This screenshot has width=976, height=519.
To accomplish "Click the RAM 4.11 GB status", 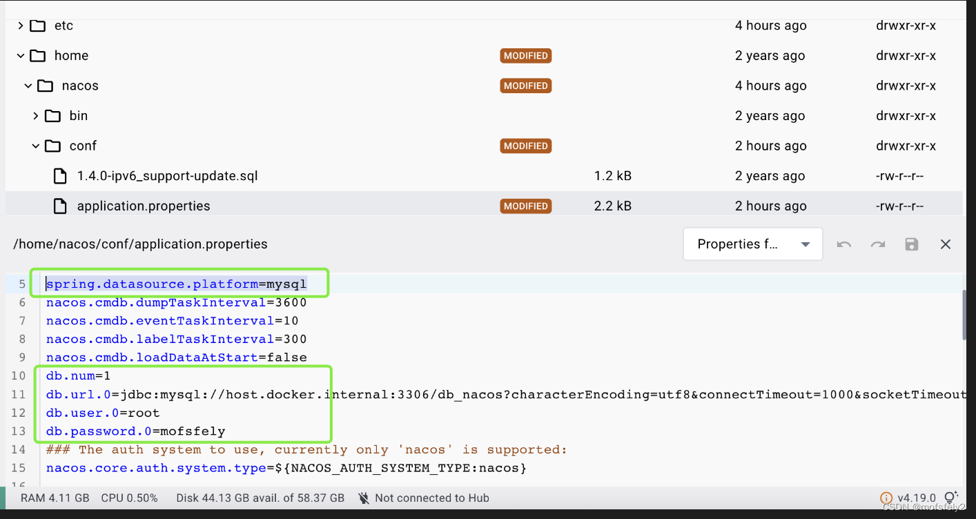I will (55, 498).
